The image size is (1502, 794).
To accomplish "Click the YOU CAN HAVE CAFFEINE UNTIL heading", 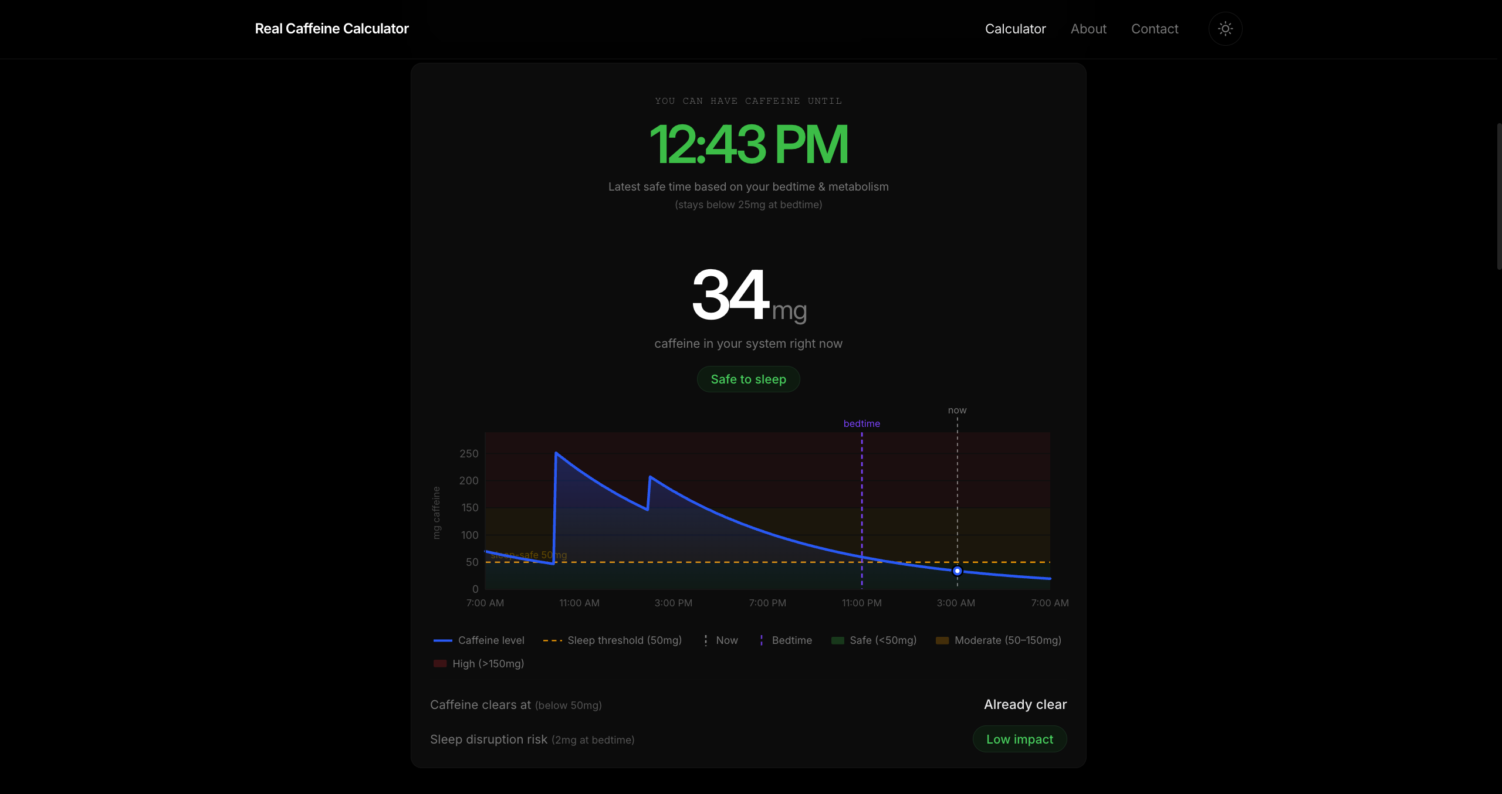I will (x=748, y=101).
